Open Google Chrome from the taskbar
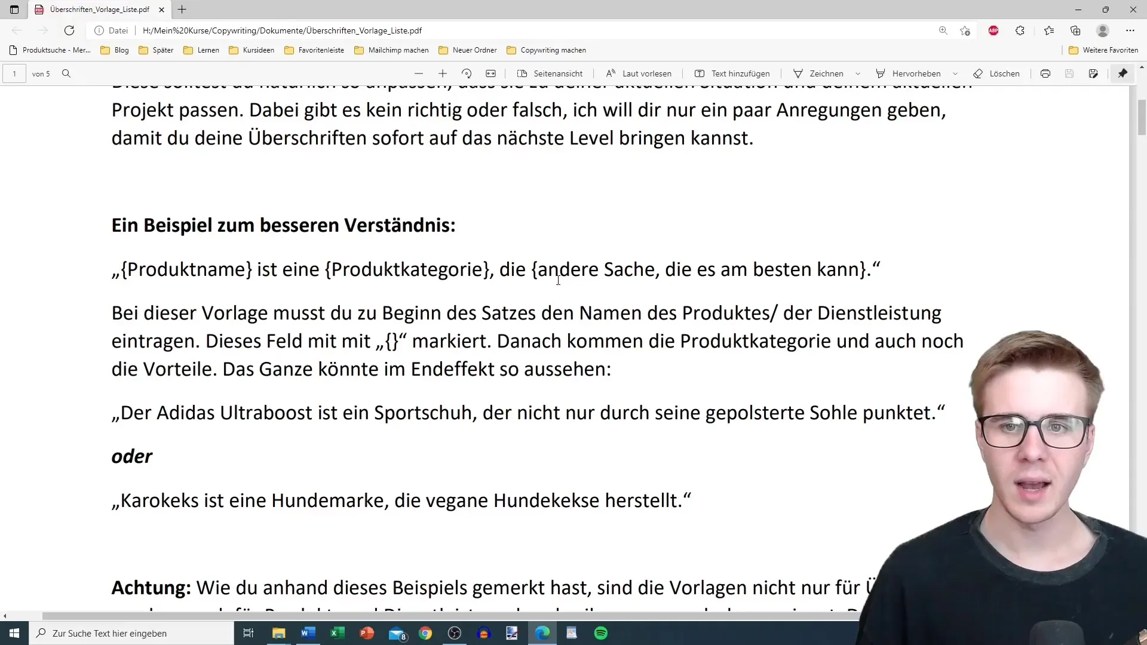This screenshot has width=1147, height=645. (425, 633)
